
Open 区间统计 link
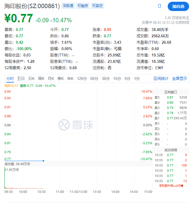point(161,78)
